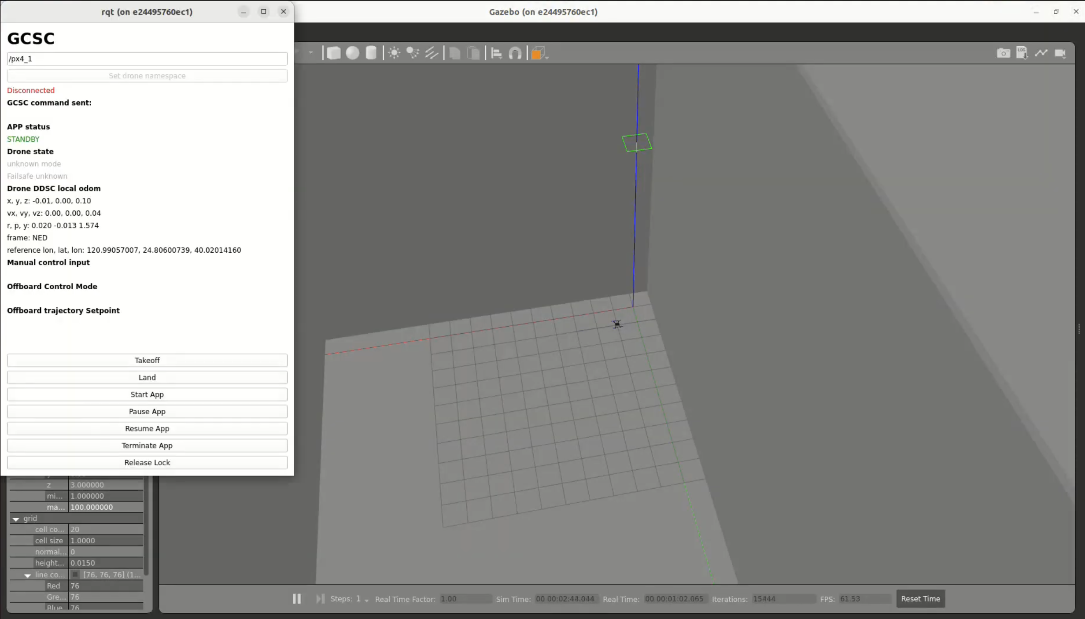Step the simulation forward once

(x=320, y=599)
